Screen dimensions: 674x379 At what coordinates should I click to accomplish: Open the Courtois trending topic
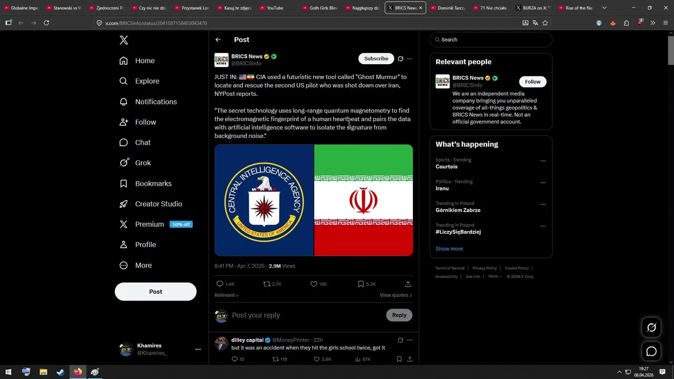click(x=447, y=166)
